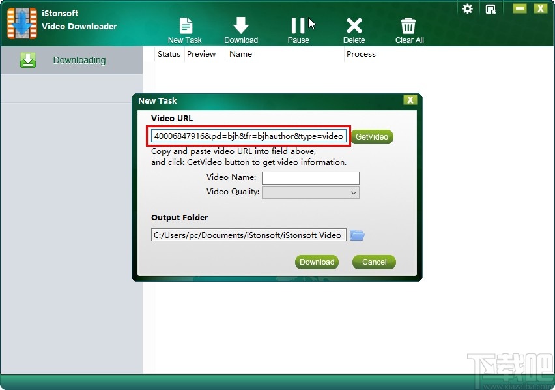Image resolution: width=555 pixels, height=390 pixels.
Task: Click inside the Video Name field
Action: click(x=310, y=177)
